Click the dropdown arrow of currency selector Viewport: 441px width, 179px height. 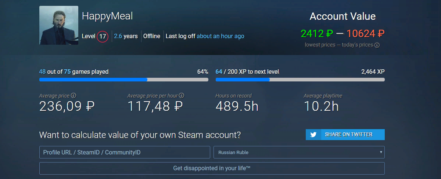point(381,152)
